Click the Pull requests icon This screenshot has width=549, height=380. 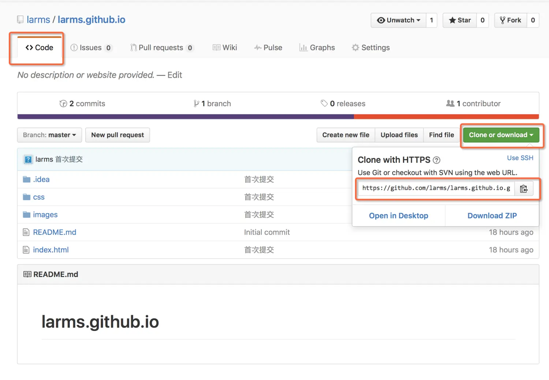pos(134,48)
